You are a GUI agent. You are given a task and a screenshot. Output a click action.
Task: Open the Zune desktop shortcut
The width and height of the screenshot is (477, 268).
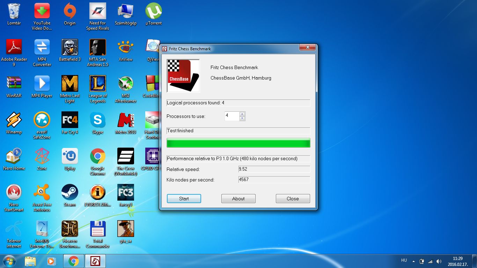[42, 160]
